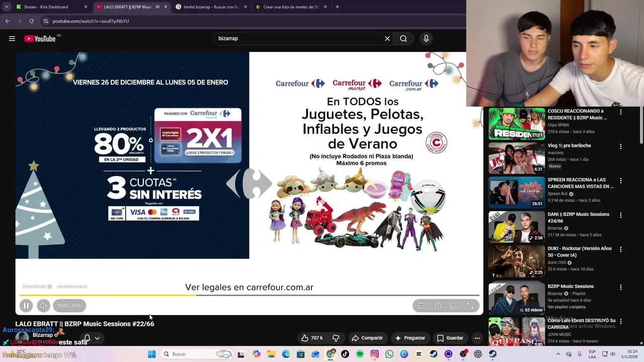Expand the Chrome tab search chevron

pos(7,7)
